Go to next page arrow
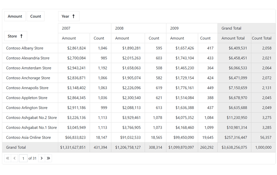 tap(42, 158)
